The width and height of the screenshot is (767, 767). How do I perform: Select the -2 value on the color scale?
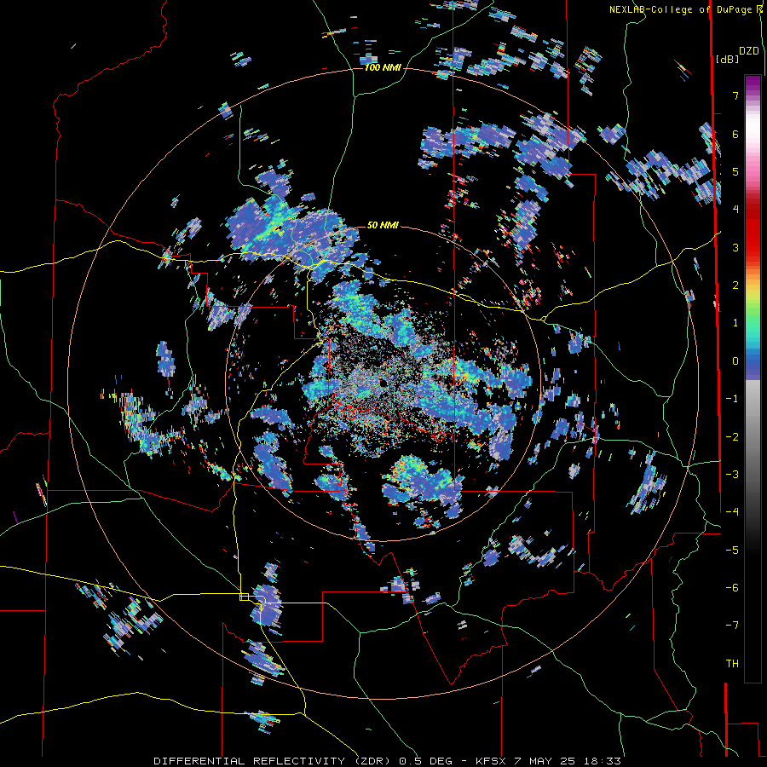(732, 436)
